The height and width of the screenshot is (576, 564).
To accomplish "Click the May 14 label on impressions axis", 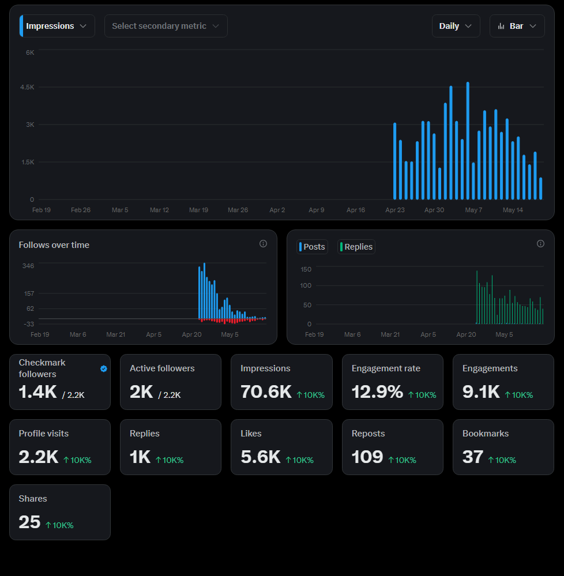I will tap(513, 210).
